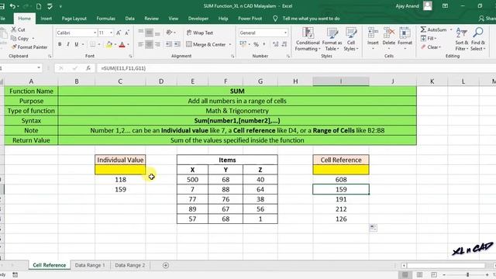The height and width of the screenshot is (279, 496).
Task: Click the Copy button in Clipboard group
Action: coord(20,38)
